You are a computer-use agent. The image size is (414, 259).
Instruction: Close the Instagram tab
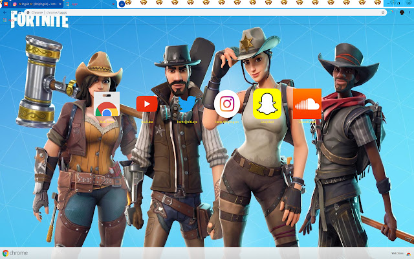[60, 4]
